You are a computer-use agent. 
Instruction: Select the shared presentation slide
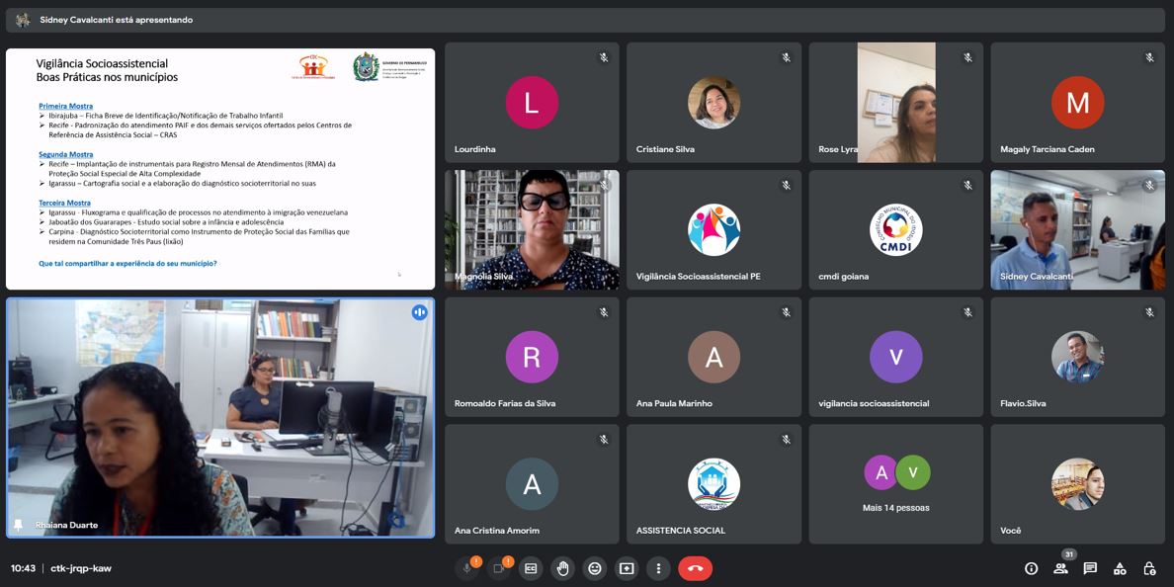click(x=220, y=169)
